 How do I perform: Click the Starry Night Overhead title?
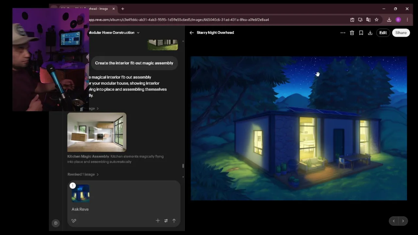215,33
